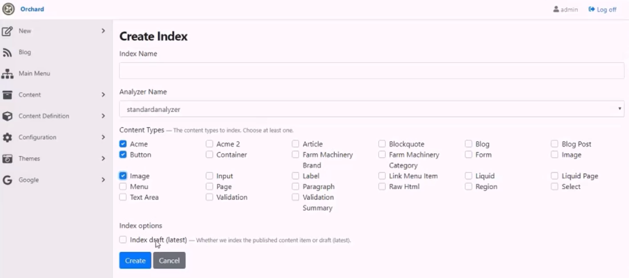Open the New menu pencil icon
Screen dimensions: 629x278
click(x=7, y=31)
